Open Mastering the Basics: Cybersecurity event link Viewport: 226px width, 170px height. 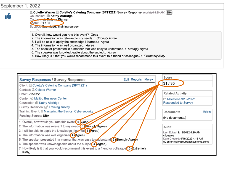click(68, 112)
